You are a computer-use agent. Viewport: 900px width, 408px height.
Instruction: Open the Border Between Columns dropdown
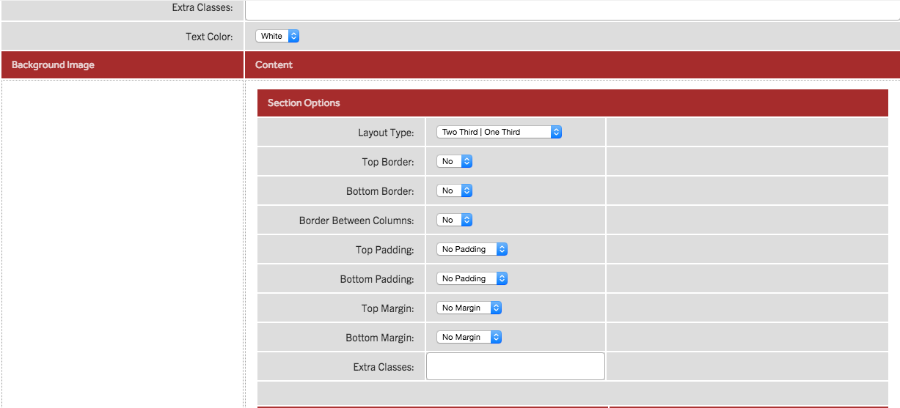(x=454, y=220)
